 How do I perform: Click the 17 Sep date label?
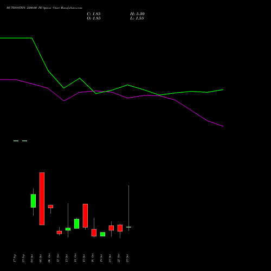coord(15,258)
